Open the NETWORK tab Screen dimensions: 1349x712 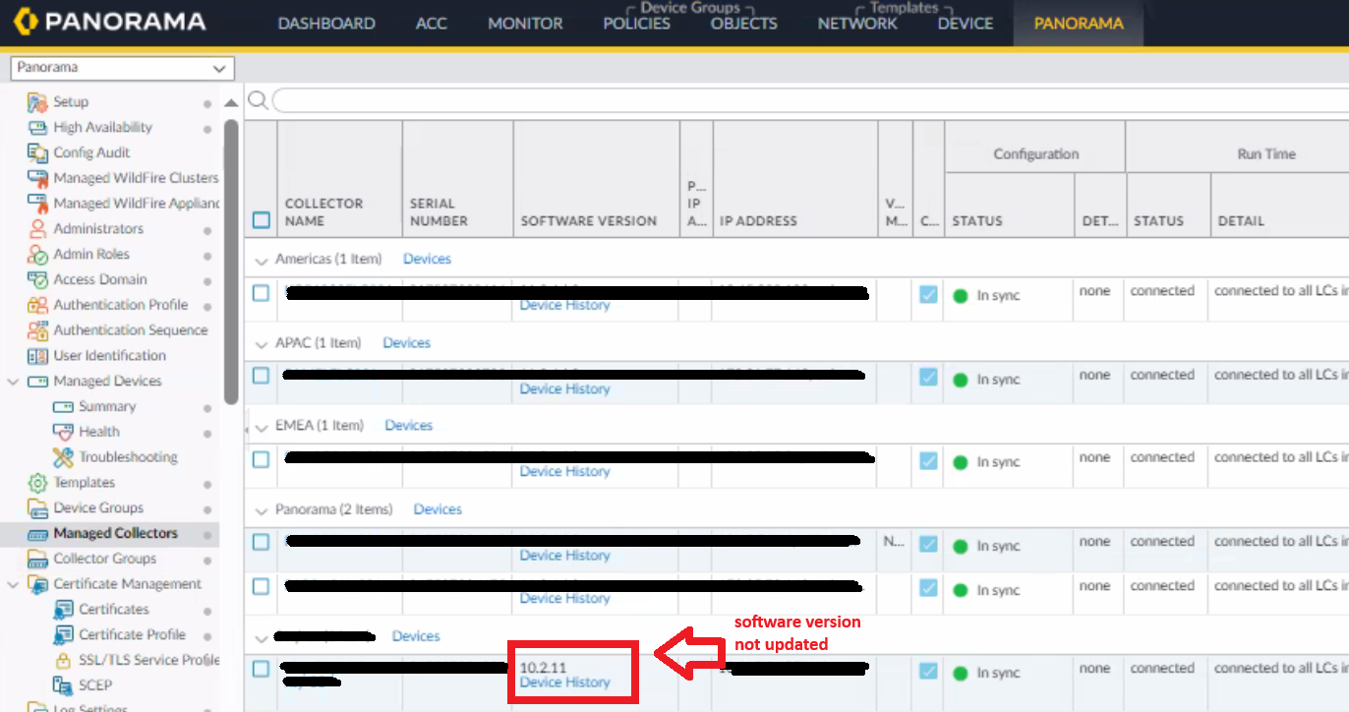(857, 24)
